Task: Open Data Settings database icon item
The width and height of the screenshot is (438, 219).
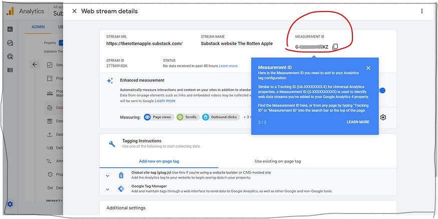Action: (x=50, y=121)
